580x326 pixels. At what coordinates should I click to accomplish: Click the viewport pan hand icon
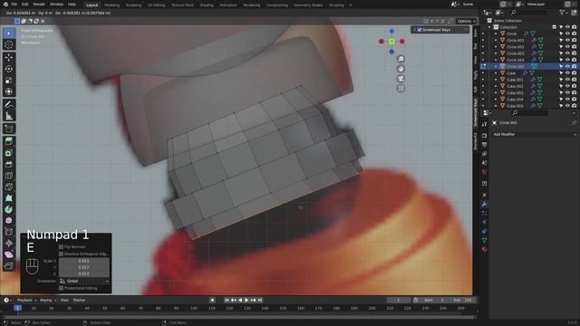pyautogui.click(x=401, y=69)
